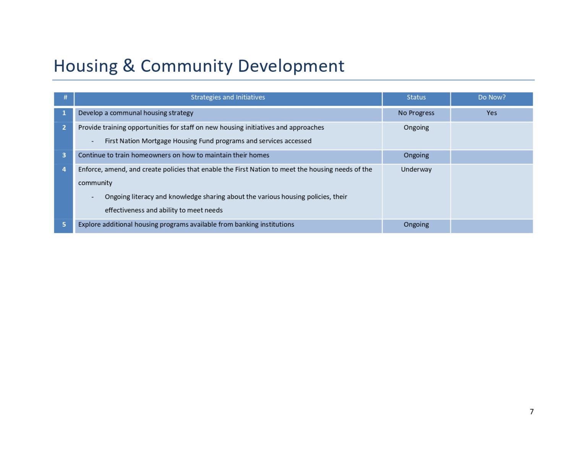Click the No Progress status cell
The image size is (587, 453).
416,113
